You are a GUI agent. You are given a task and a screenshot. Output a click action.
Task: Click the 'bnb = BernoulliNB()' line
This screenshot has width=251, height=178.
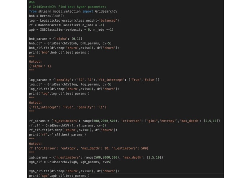tap(47, 16)
